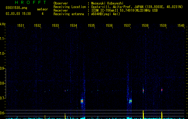
Task: Click time axis label 1533
Action: click(x=55, y=25)
